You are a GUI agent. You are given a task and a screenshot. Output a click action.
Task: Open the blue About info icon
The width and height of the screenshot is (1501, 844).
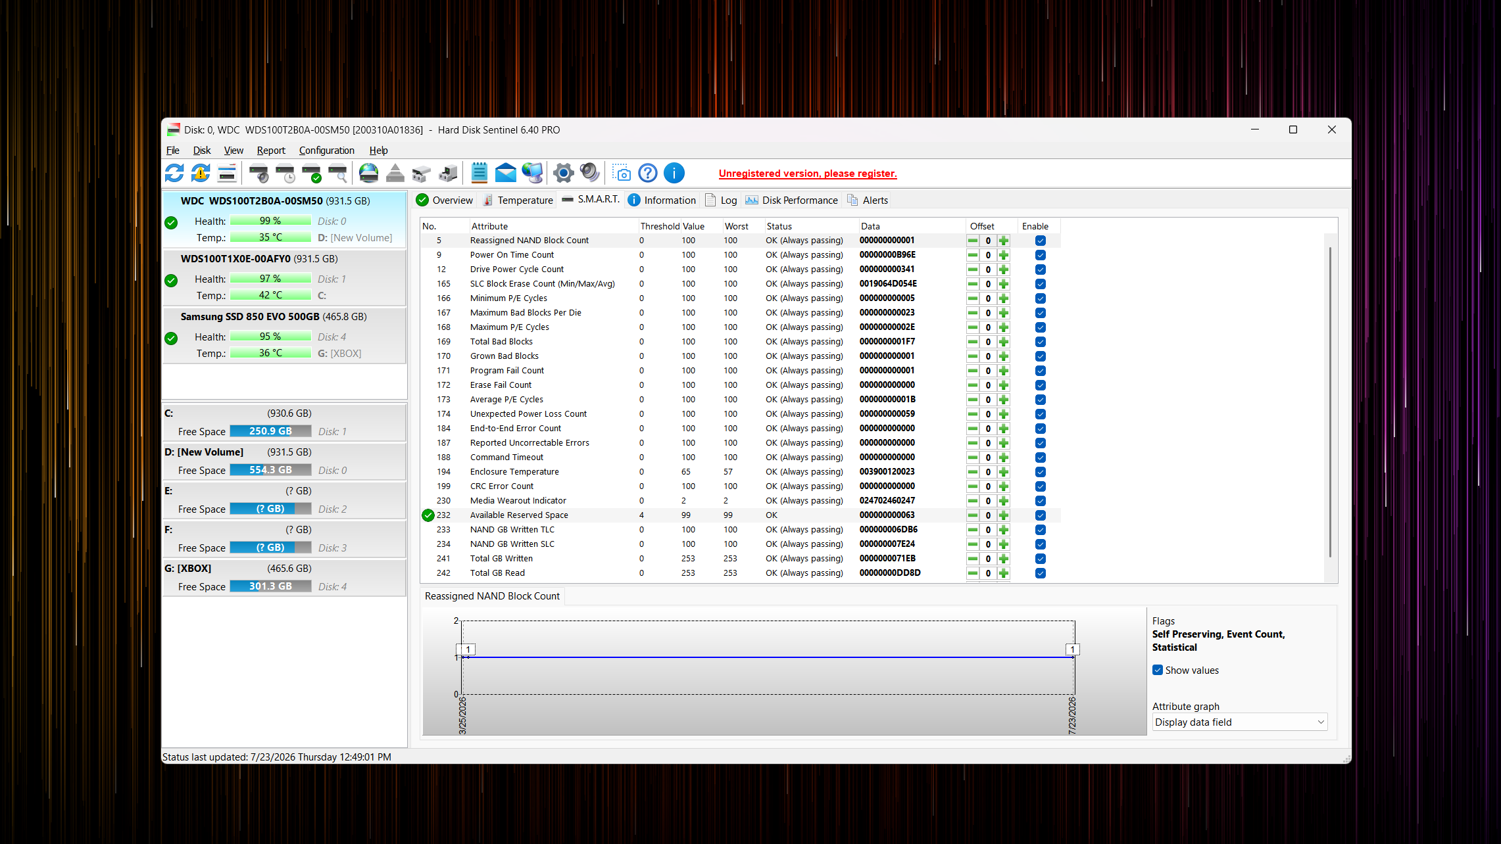click(674, 174)
